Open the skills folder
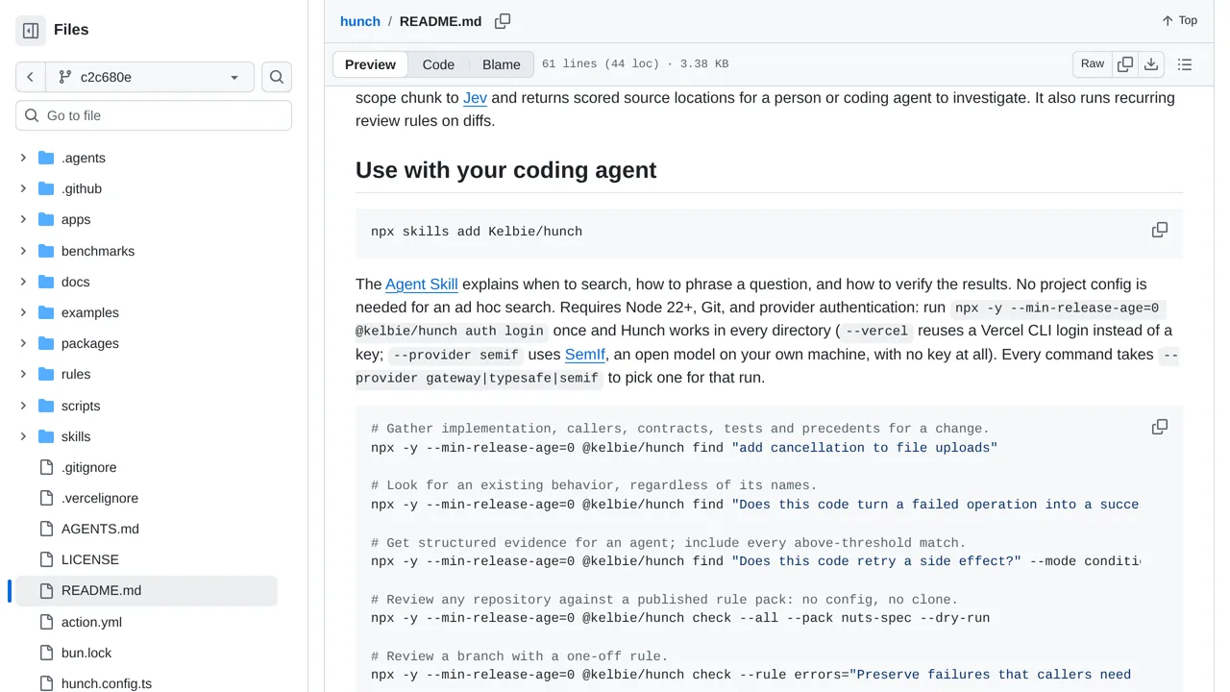Viewport: 1230px width, 692px height. 76,436
